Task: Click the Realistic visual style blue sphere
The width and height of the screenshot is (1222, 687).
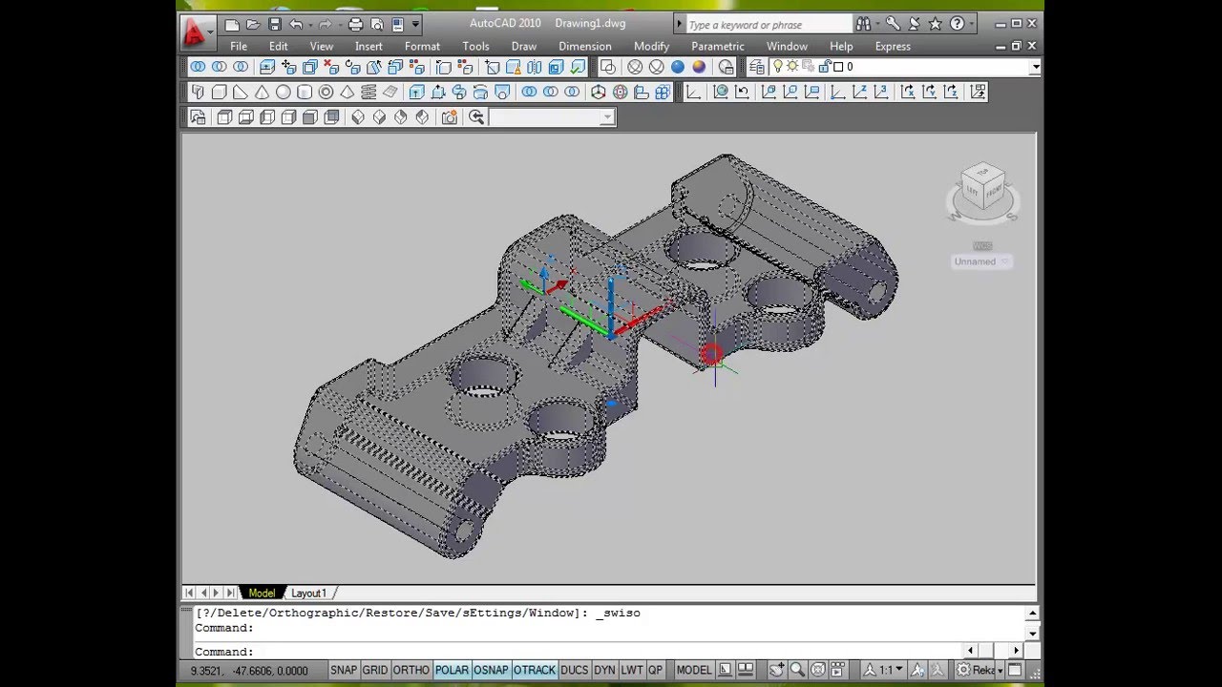Action: click(678, 67)
